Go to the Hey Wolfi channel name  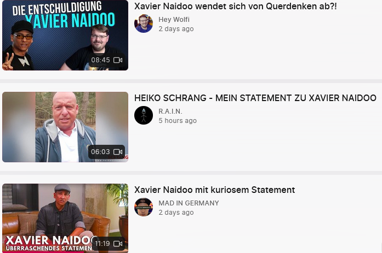[174, 20]
